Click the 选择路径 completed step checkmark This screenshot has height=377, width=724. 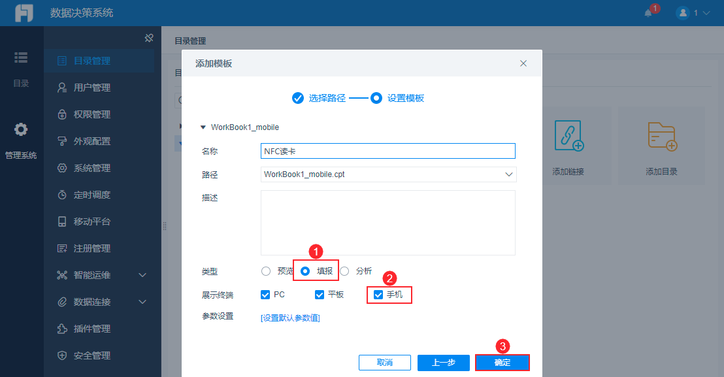298,98
